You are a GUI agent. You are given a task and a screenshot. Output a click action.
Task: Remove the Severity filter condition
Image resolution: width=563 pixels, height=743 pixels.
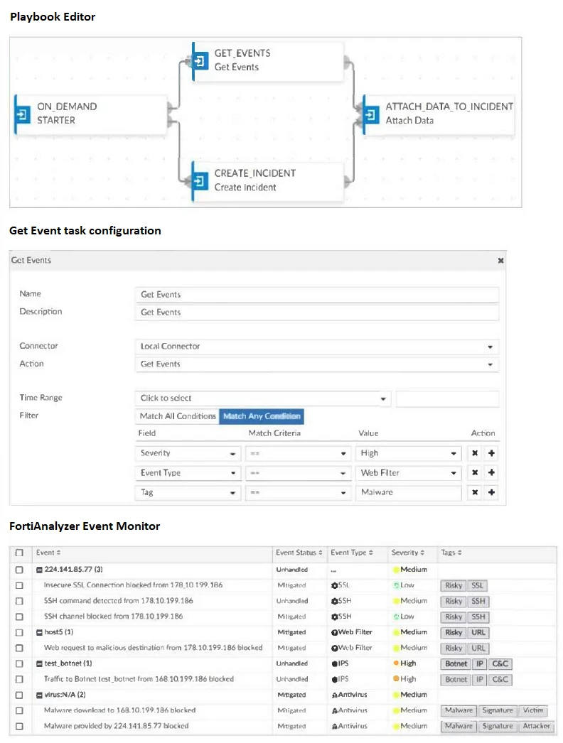pyautogui.click(x=476, y=453)
